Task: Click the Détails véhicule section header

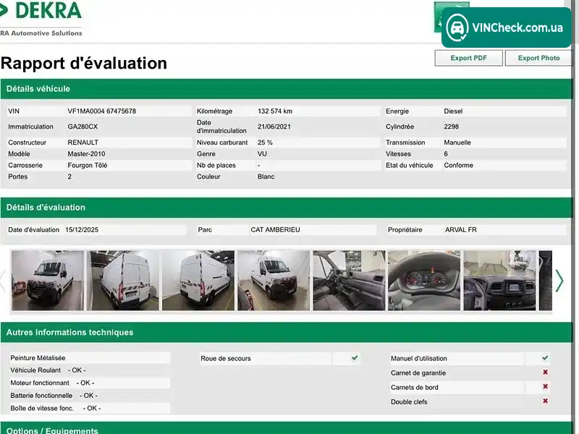Action: click(x=287, y=89)
